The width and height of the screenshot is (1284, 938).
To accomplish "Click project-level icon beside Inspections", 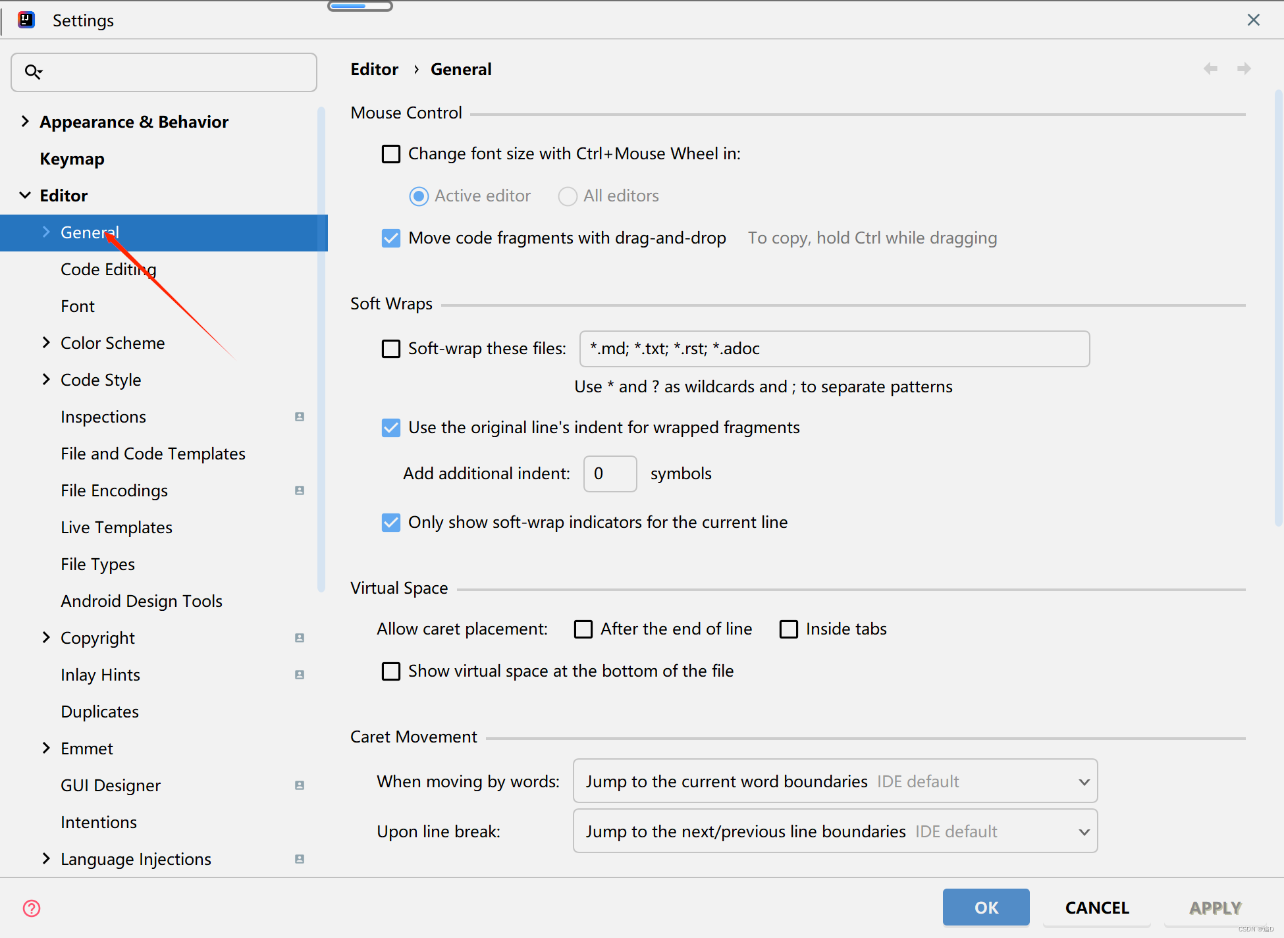I will (300, 417).
